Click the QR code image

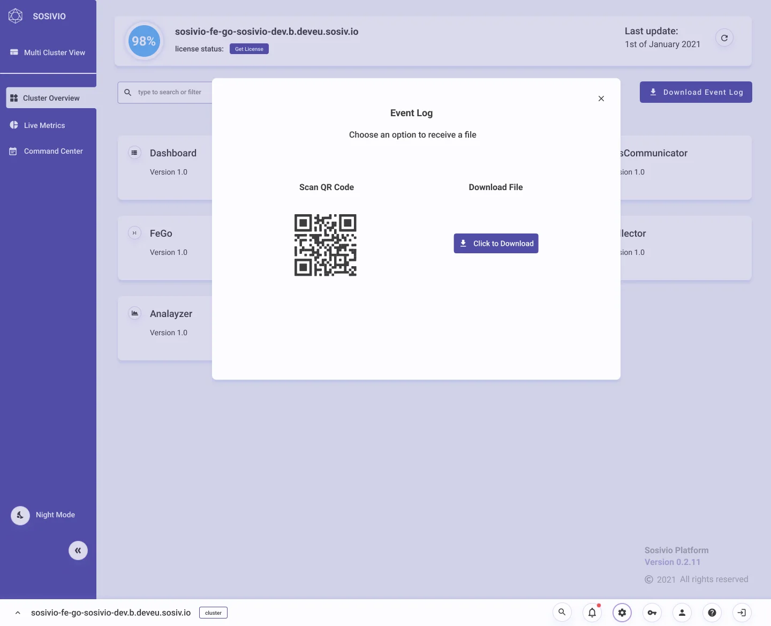click(x=326, y=245)
